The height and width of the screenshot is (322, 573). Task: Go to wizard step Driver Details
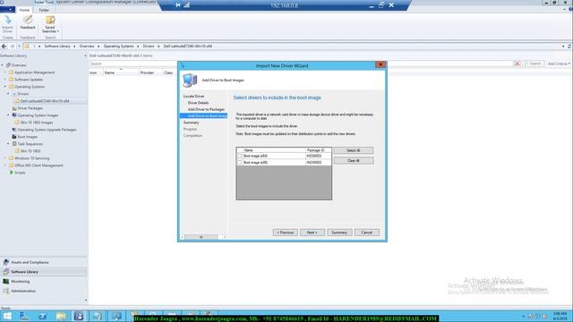coord(198,103)
